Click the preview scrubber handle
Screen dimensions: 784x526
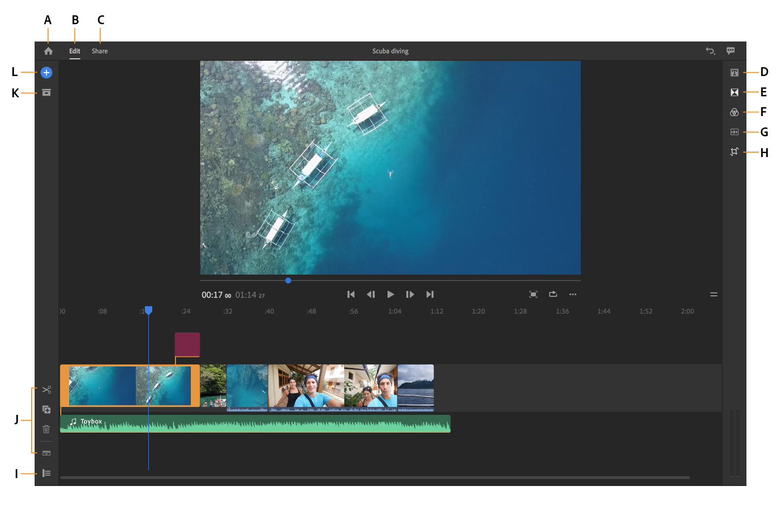tap(288, 281)
